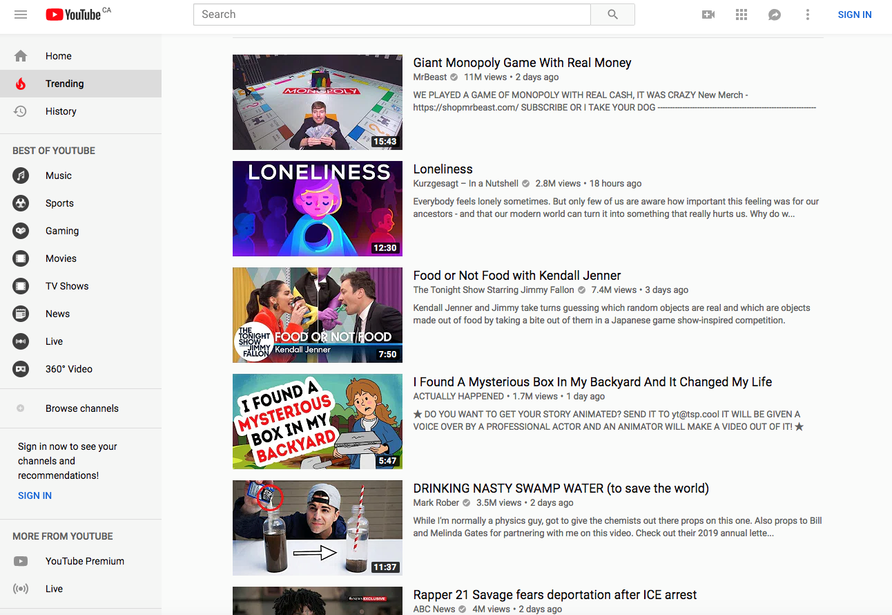Click the Movies film strip icon
892x615 pixels.
click(x=21, y=258)
